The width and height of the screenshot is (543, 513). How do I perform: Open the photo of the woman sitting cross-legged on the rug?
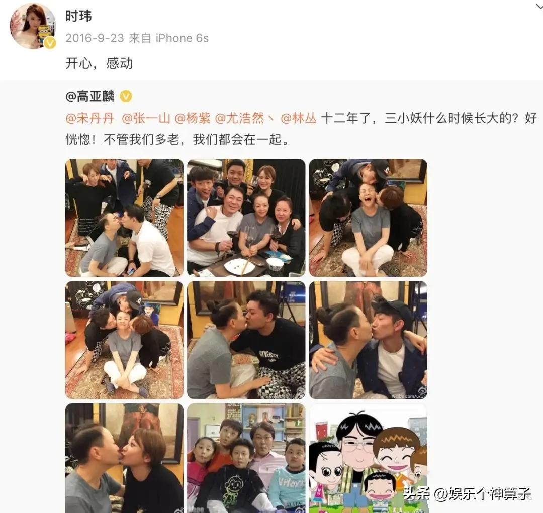[x=124, y=340]
